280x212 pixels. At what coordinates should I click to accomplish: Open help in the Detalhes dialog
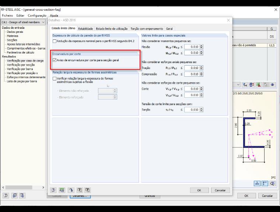[x=53, y=190]
